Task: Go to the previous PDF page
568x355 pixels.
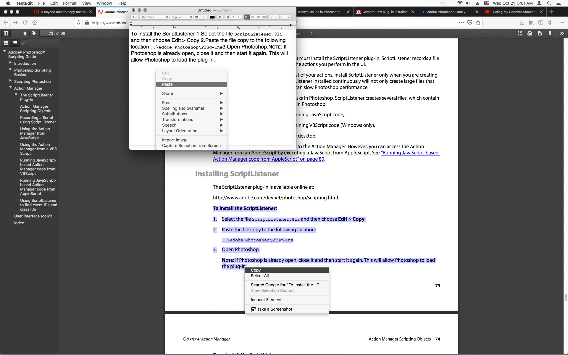Action: [25, 33]
